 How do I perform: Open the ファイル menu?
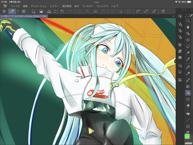click(x=15, y=6)
